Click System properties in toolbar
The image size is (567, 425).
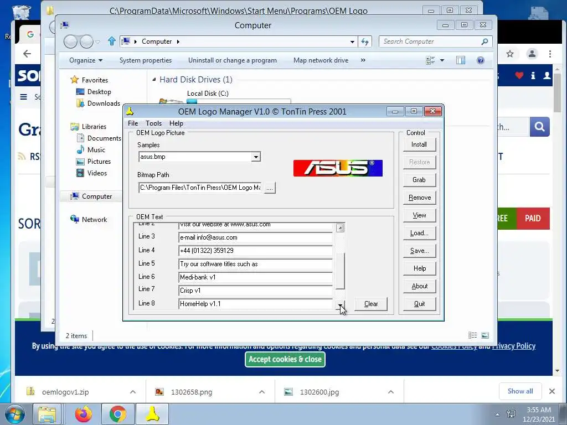click(146, 60)
